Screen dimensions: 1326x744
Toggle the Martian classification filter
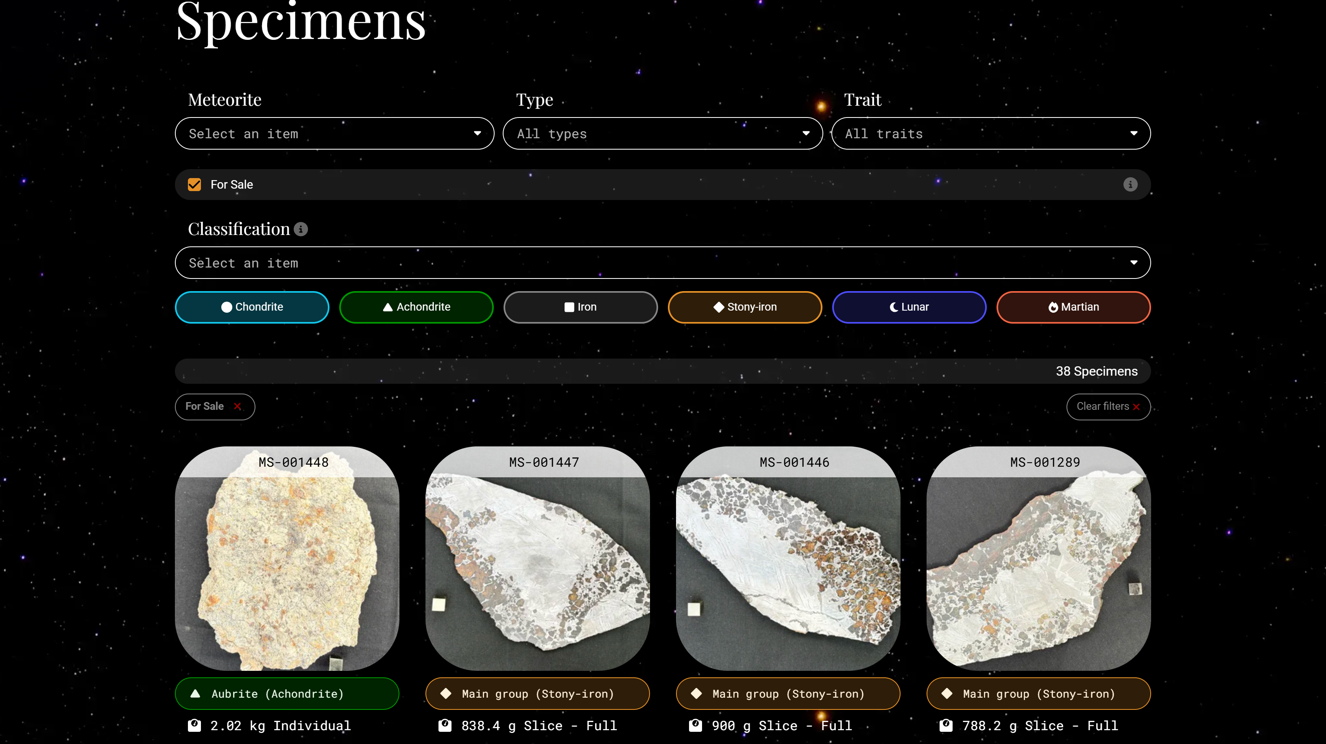(1073, 307)
